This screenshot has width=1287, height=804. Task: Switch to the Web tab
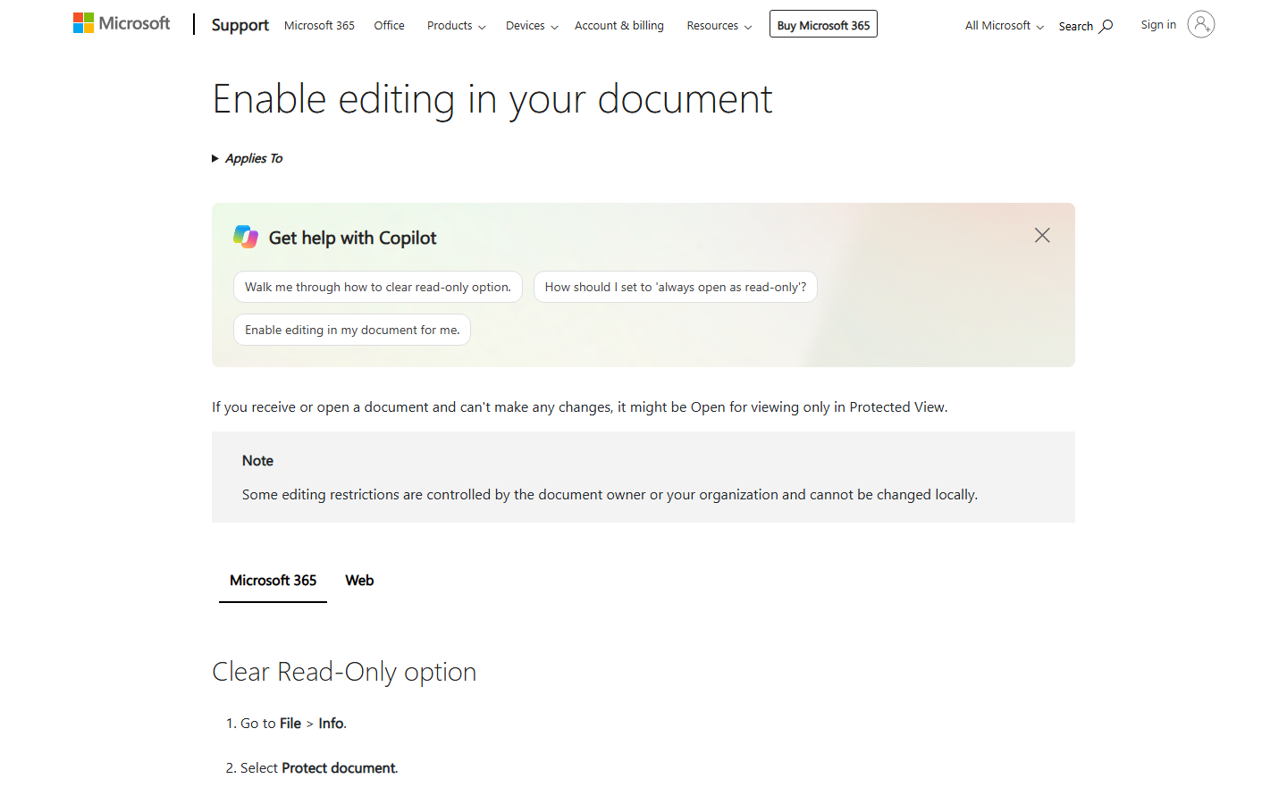click(359, 581)
